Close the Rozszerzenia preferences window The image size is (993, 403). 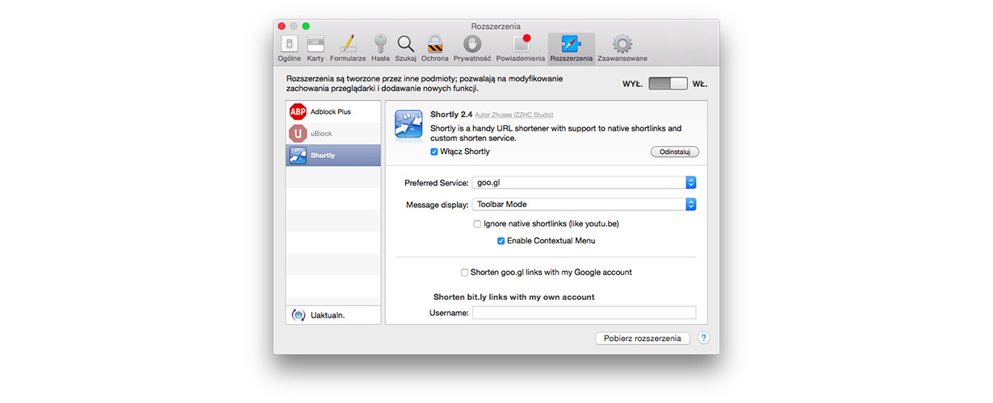(282, 27)
